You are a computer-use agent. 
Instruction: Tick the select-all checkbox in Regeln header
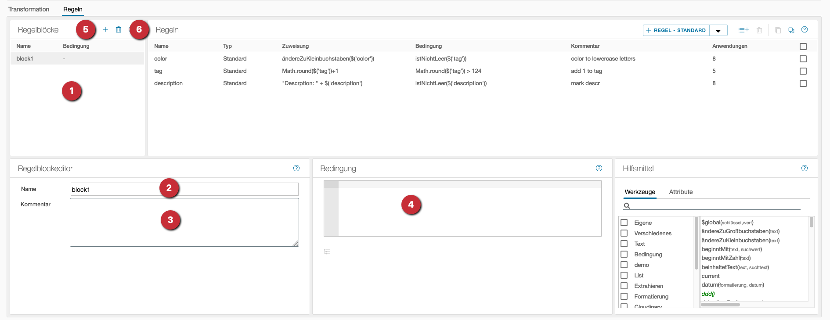803,47
